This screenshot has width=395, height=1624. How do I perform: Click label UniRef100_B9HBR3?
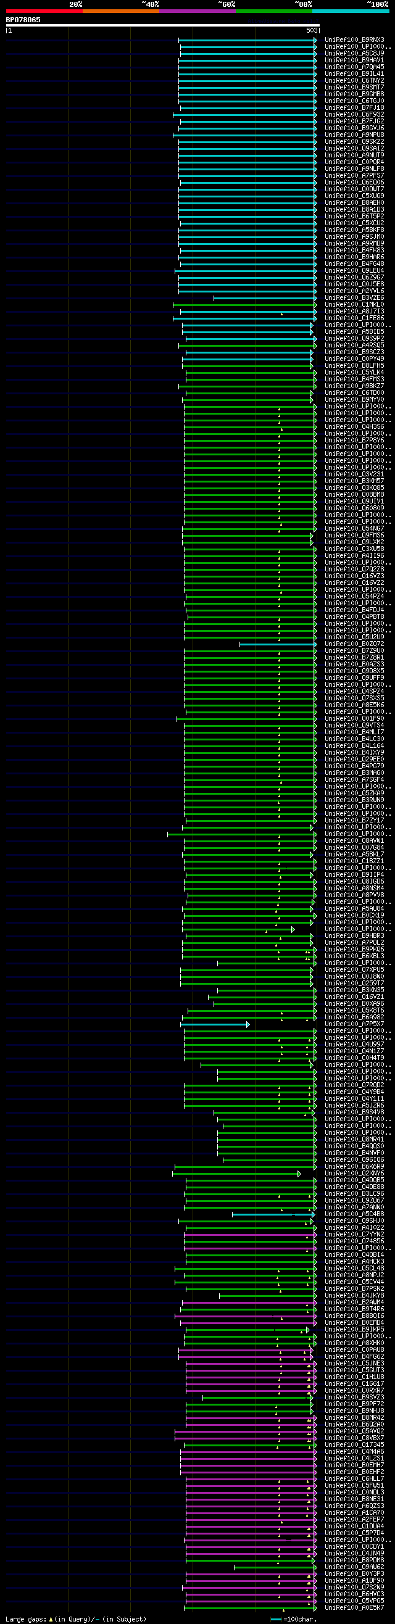point(355,936)
